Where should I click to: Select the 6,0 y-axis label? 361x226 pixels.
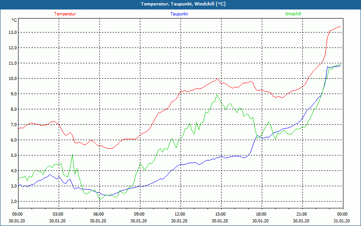(14, 140)
